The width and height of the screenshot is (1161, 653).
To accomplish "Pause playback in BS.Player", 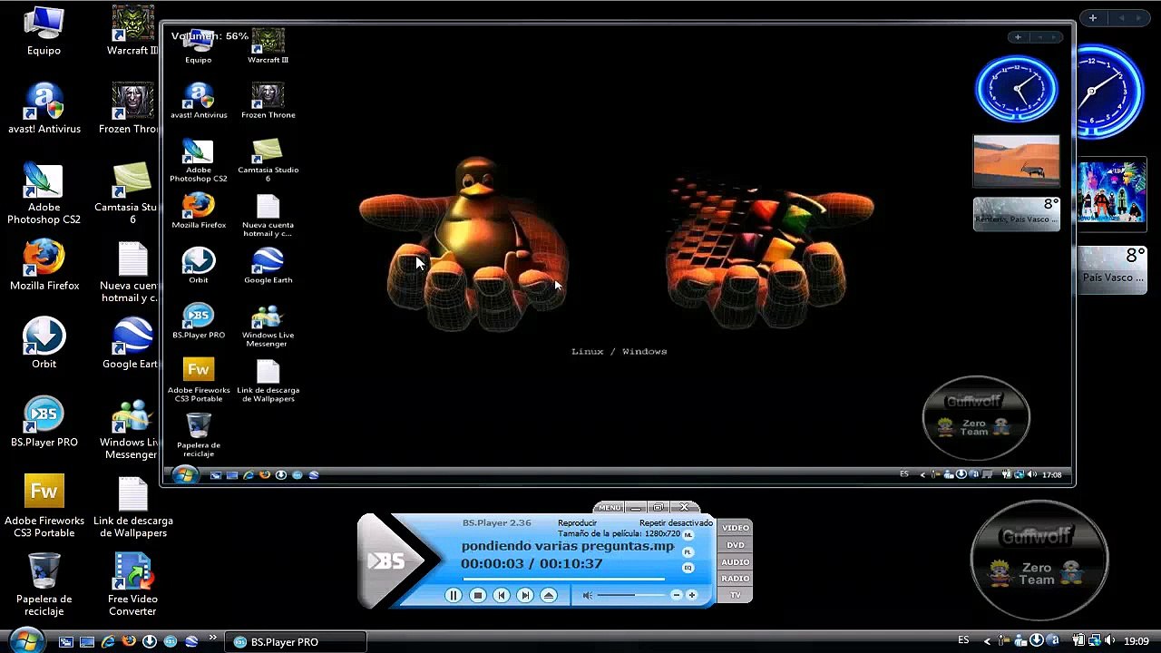I will [x=454, y=595].
